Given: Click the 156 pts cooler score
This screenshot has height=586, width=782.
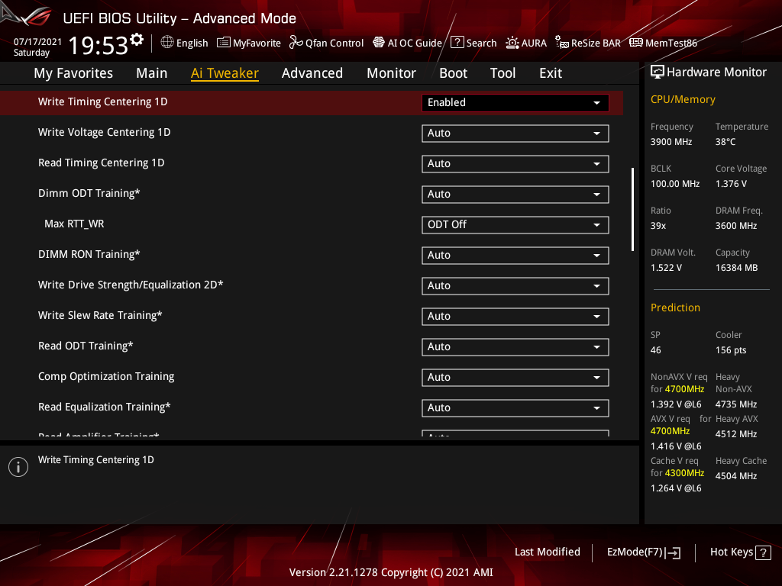Looking at the screenshot, I should pyautogui.click(x=731, y=349).
